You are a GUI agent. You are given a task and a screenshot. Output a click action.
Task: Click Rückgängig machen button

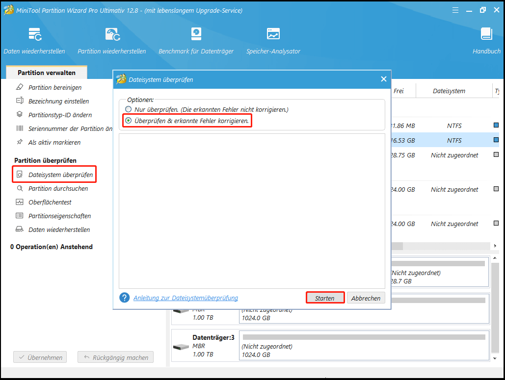click(115, 357)
